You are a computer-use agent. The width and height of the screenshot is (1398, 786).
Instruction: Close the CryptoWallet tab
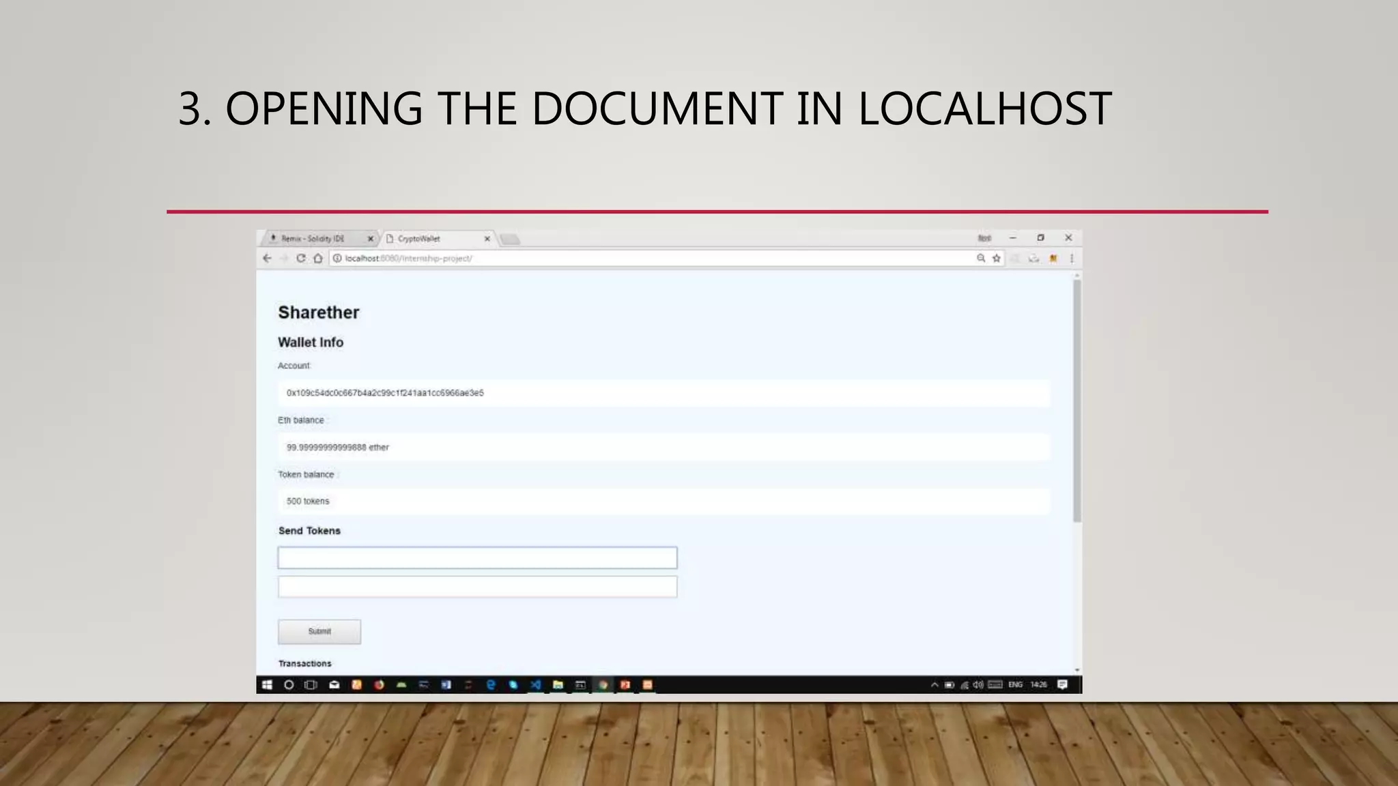[487, 239]
